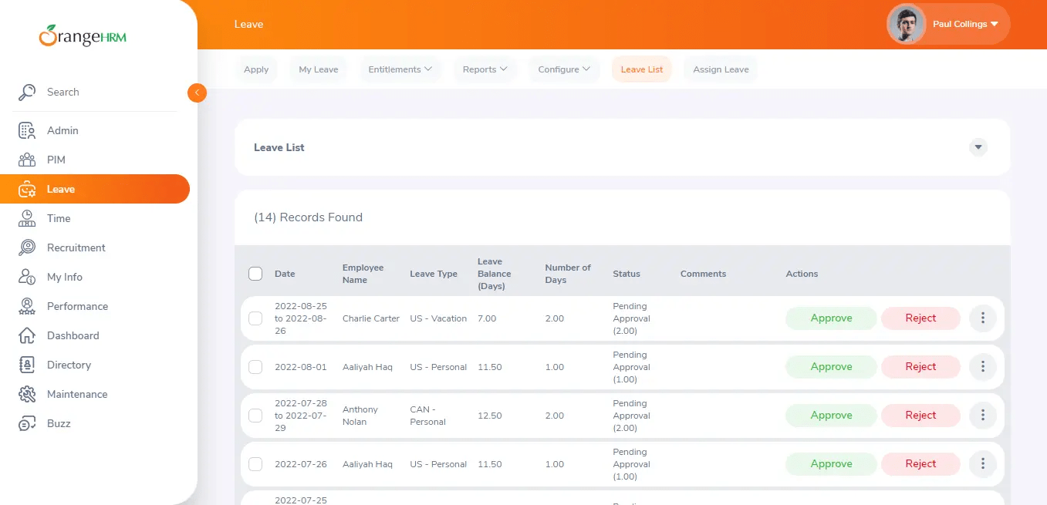Reject Anthony Nolan's leave request
The width and height of the screenshot is (1047, 505).
point(920,416)
